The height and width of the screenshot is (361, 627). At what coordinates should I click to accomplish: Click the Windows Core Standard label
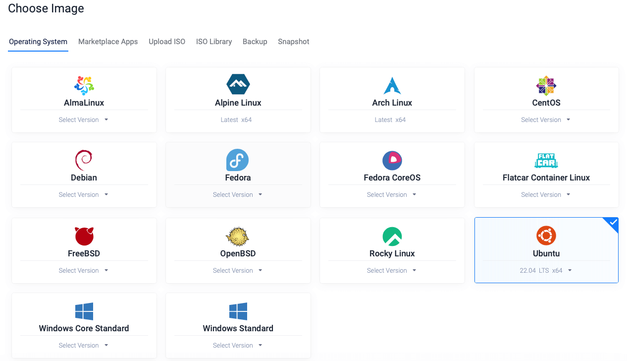[x=84, y=328]
